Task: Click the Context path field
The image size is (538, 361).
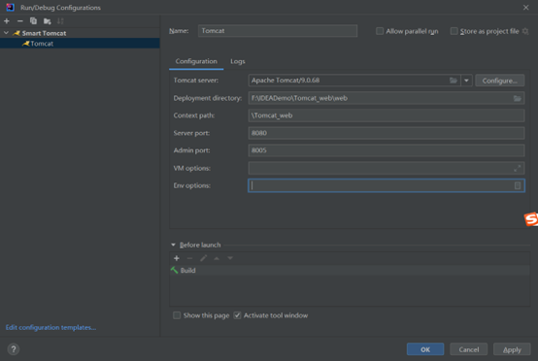Action: pyautogui.click(x=387, y=115)
